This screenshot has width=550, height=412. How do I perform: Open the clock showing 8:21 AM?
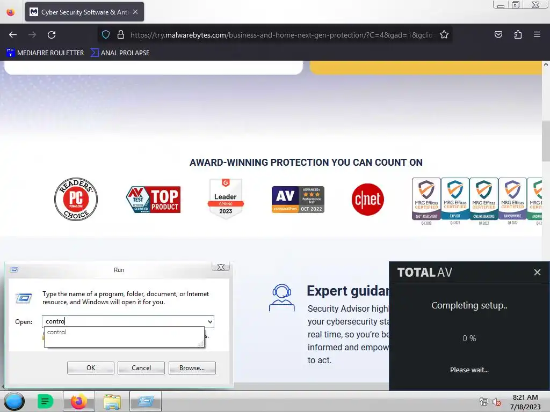[x=525, y=402]
